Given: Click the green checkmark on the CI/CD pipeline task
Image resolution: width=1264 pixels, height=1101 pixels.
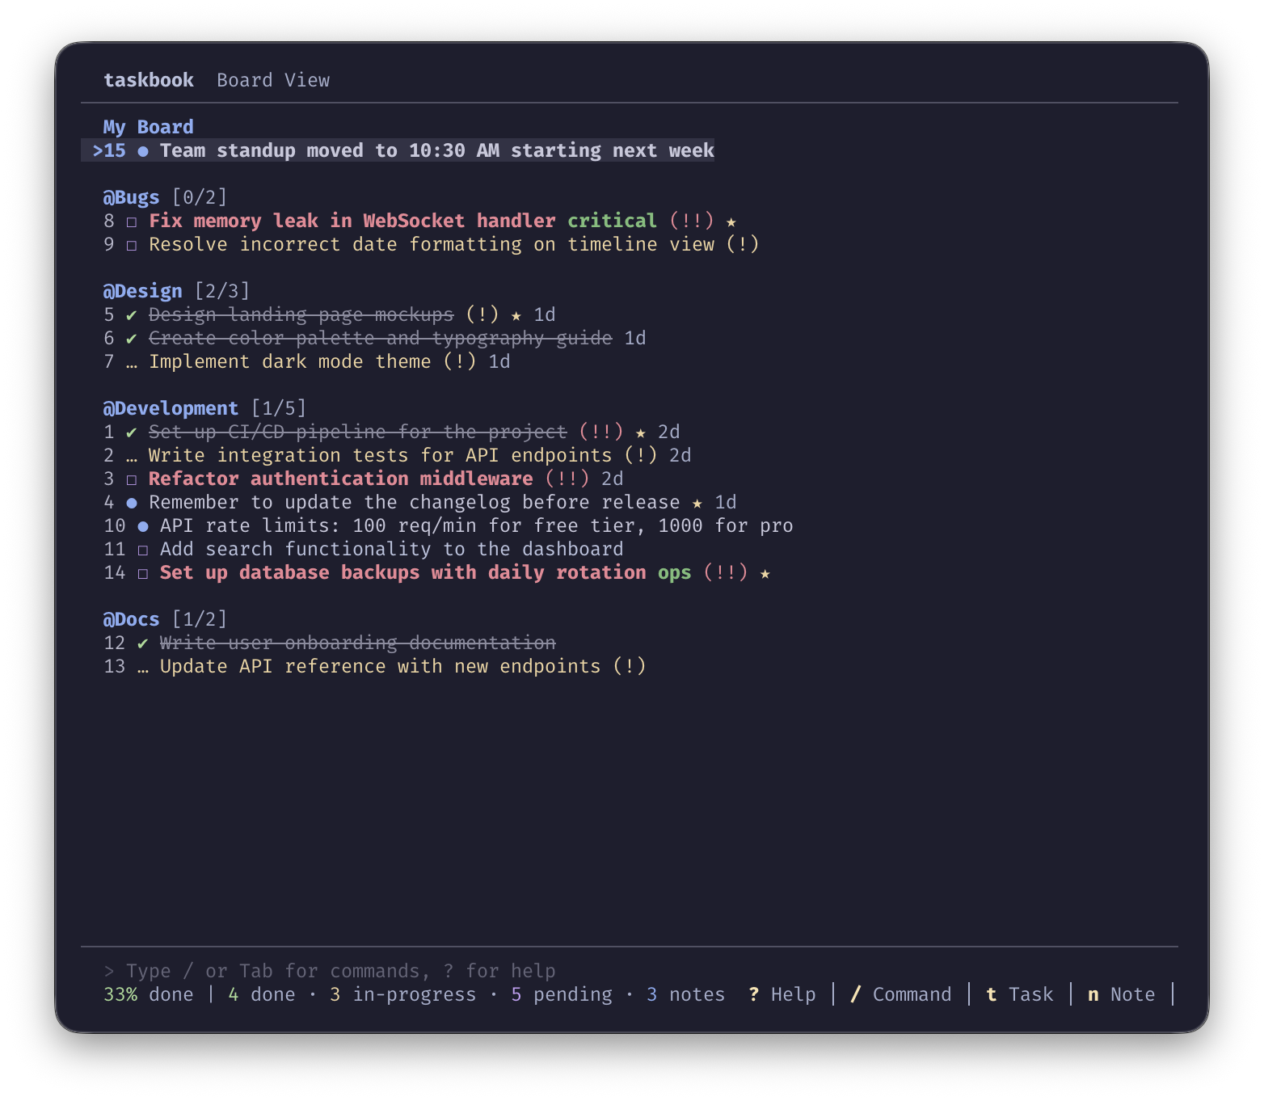Looking at the screenshot, I should point(132,432).
